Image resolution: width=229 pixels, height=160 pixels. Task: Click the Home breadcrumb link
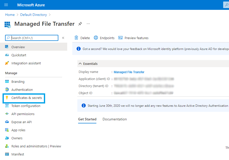coord(10,15)
